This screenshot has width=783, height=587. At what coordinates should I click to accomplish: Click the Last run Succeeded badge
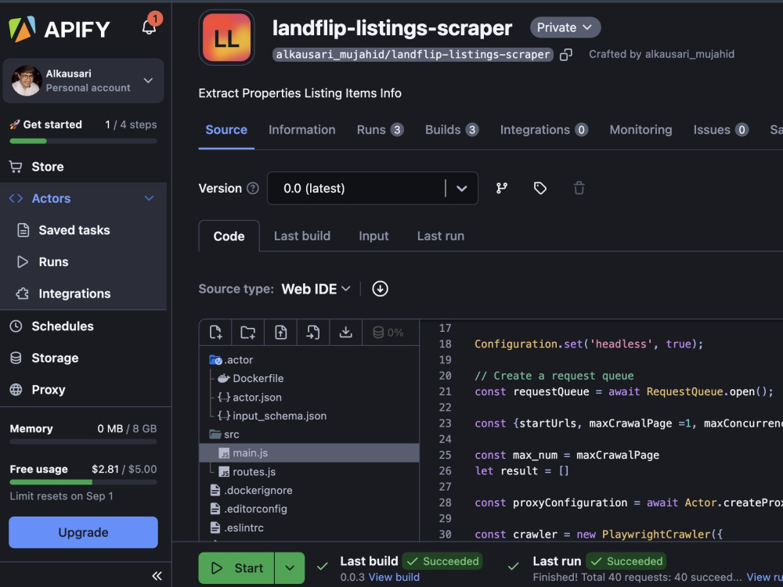(x=626, y=561)
